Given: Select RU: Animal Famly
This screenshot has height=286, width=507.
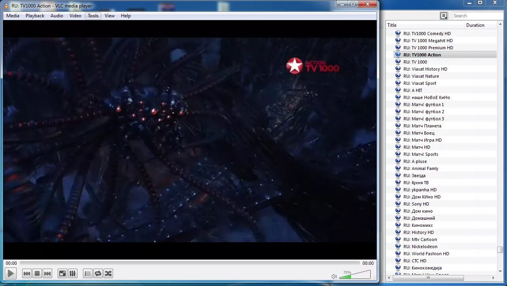Looking at the screenshot, I should coord(421,168).
